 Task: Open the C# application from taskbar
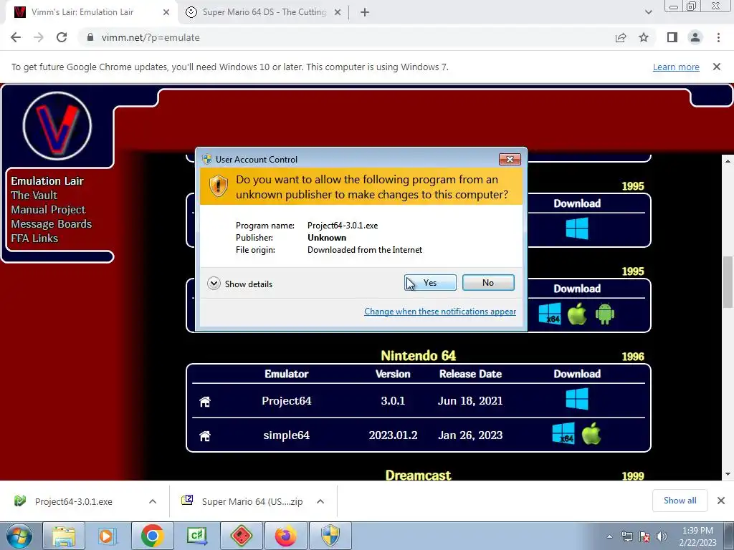[196, 536]
